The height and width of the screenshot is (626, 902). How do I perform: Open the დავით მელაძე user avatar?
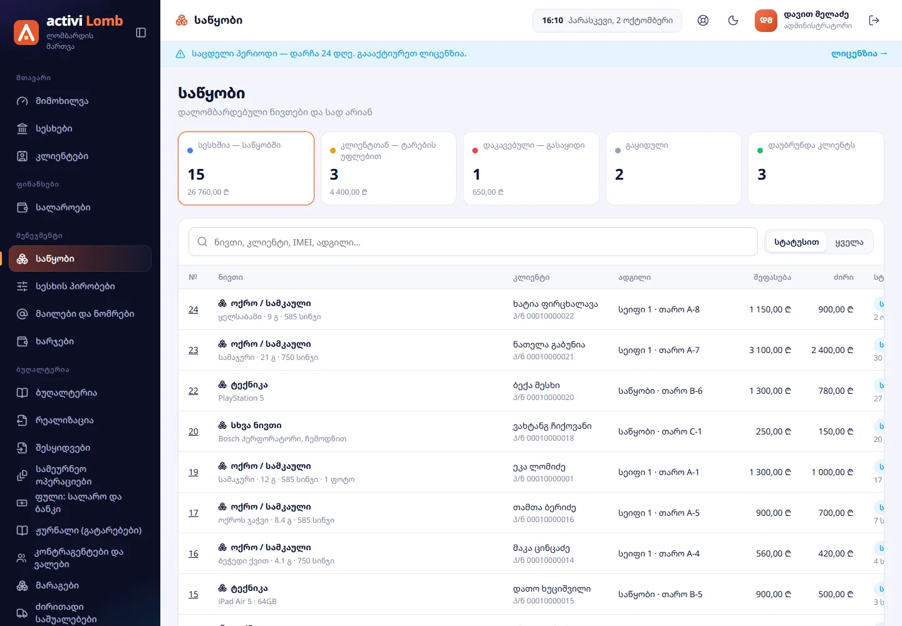coord(766,21)
